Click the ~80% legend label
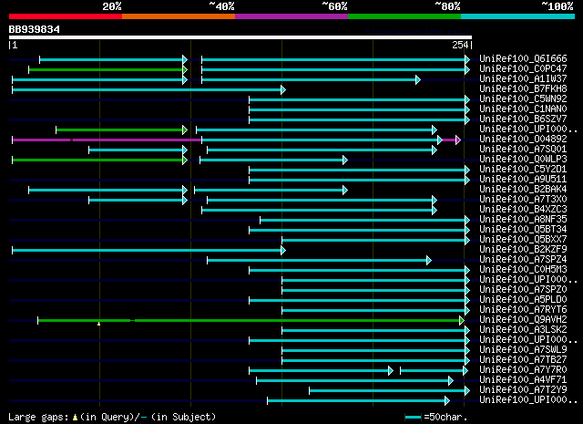Screen dimensions: 583x424 click(447, 6)
